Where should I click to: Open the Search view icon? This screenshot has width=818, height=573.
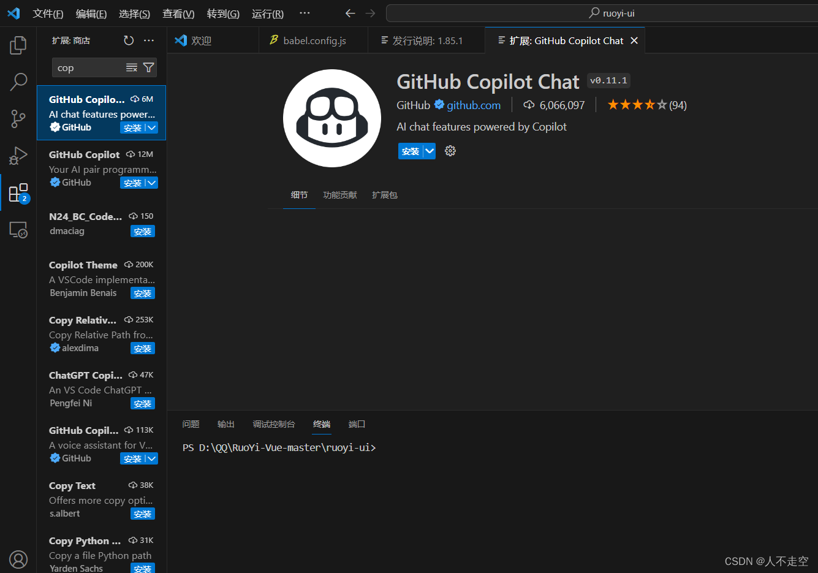tap(18, 82)
